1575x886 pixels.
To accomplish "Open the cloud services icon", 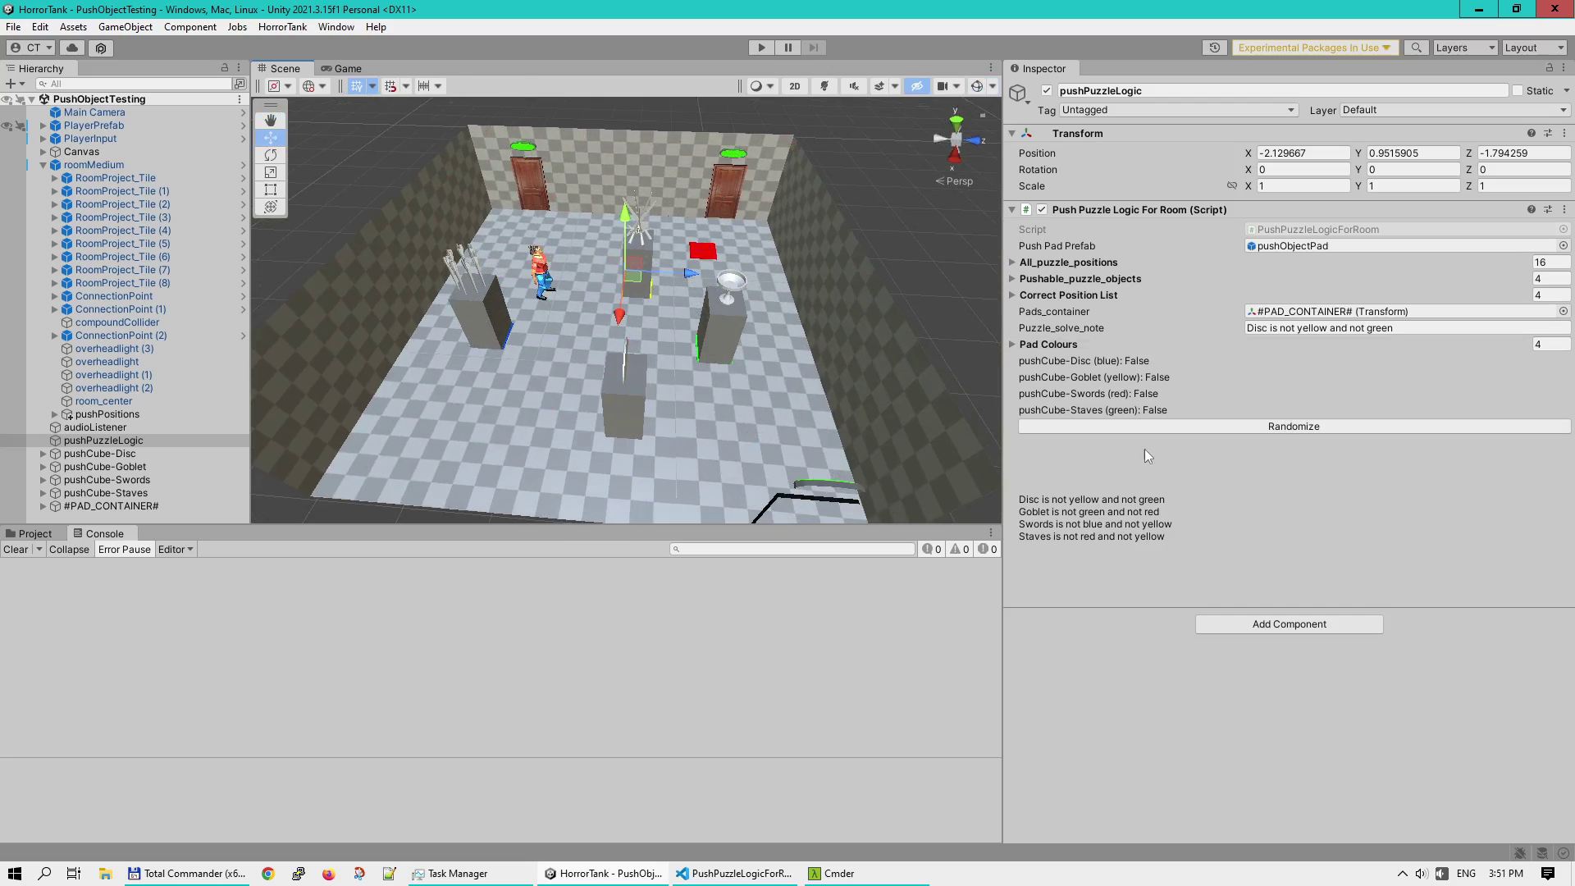I will 72,48.
